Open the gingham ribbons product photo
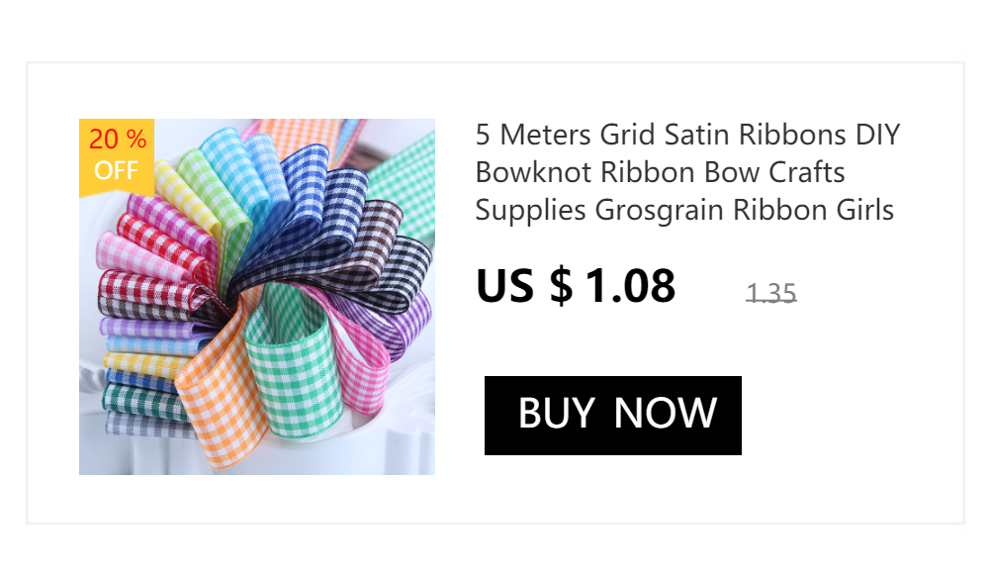The image size is (989, 574). (x=257, y=297)
